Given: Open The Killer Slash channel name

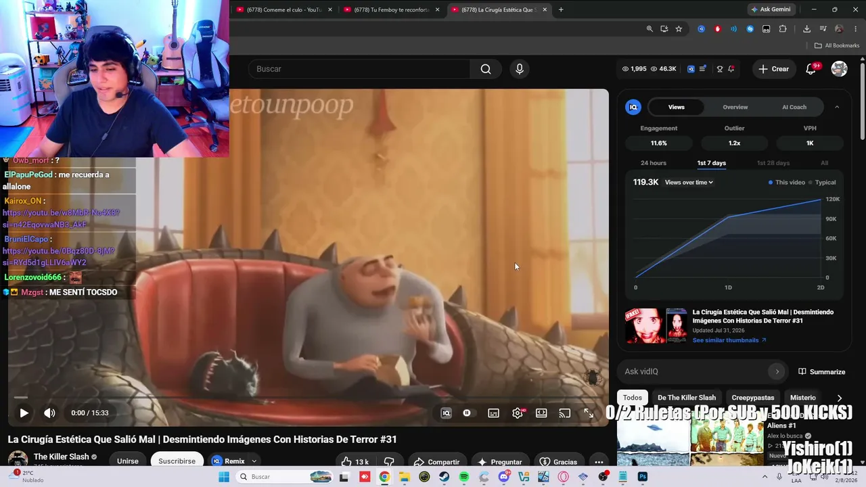Looking at the screenshot, I should pyautogui.click(x=61, y=457).
